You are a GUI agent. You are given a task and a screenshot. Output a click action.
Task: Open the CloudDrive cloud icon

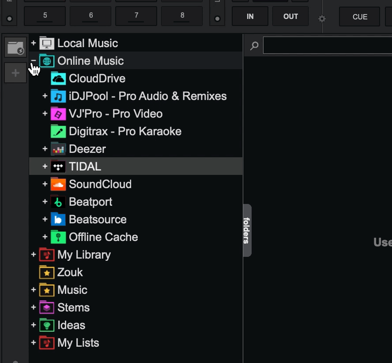[58, 78]
